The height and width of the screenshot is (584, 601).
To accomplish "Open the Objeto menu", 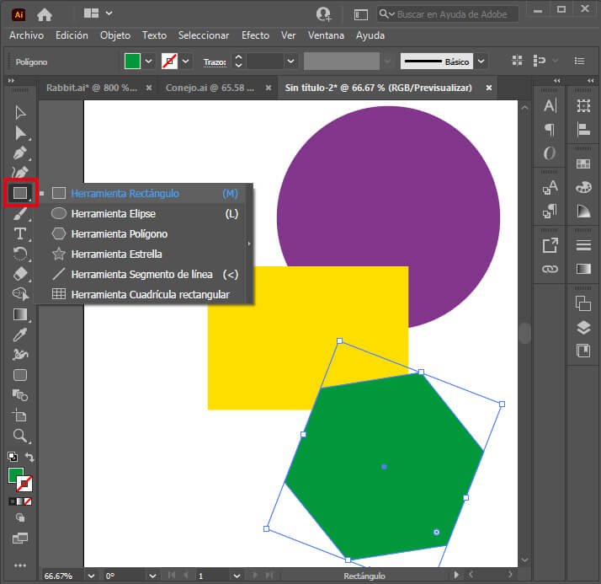I will click(x=115, y=35).
